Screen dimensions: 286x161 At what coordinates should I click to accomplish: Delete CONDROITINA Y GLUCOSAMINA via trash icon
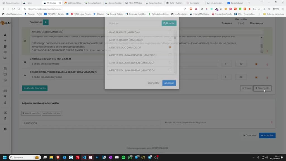click(267, 78)
